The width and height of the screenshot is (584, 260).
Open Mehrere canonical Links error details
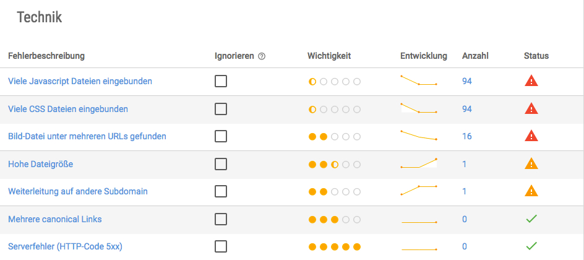54,219
